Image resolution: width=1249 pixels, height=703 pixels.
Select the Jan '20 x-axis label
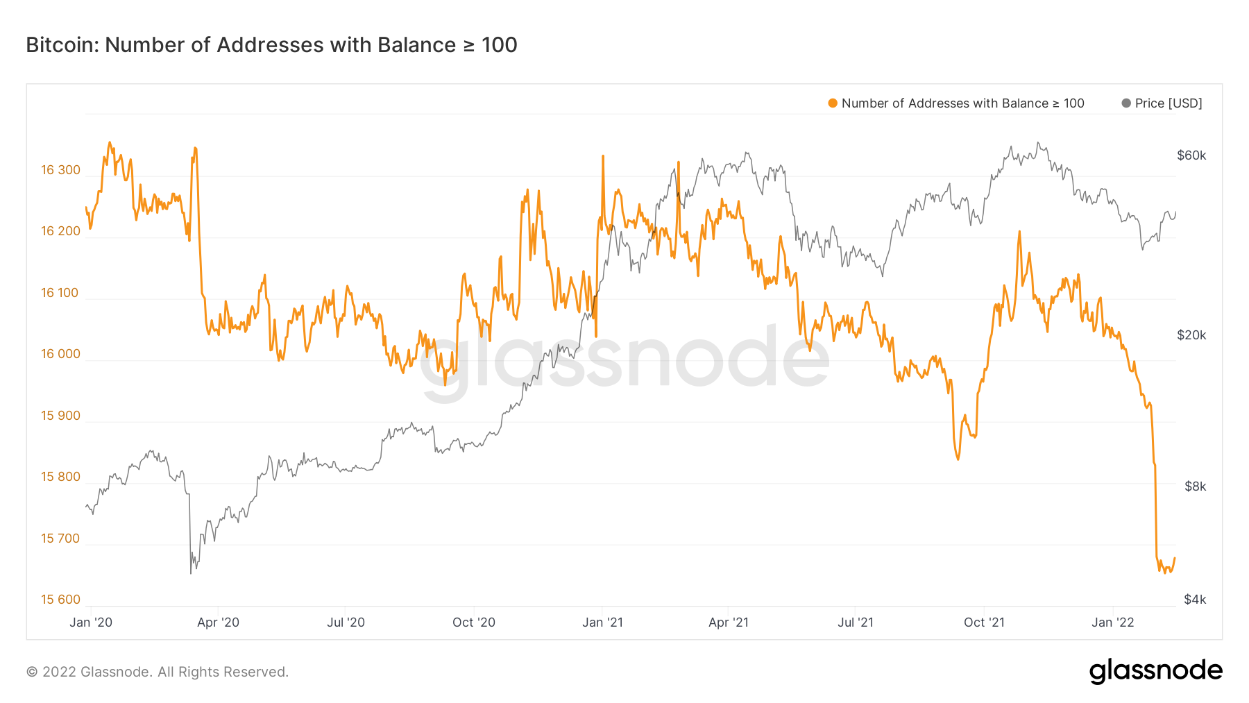pyautogui.click(x=91, y=622)
